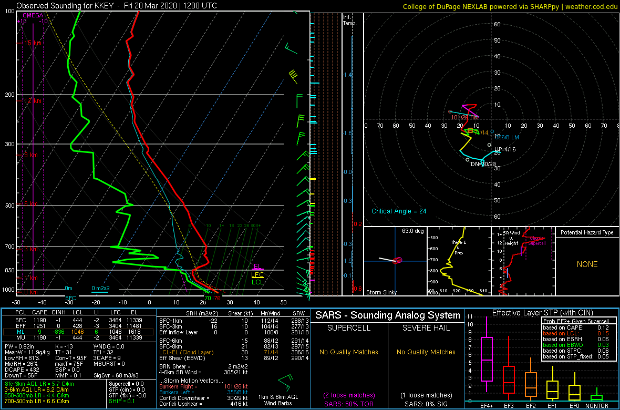Click the 'PW = 0.92in' value

tap(19, 346)
